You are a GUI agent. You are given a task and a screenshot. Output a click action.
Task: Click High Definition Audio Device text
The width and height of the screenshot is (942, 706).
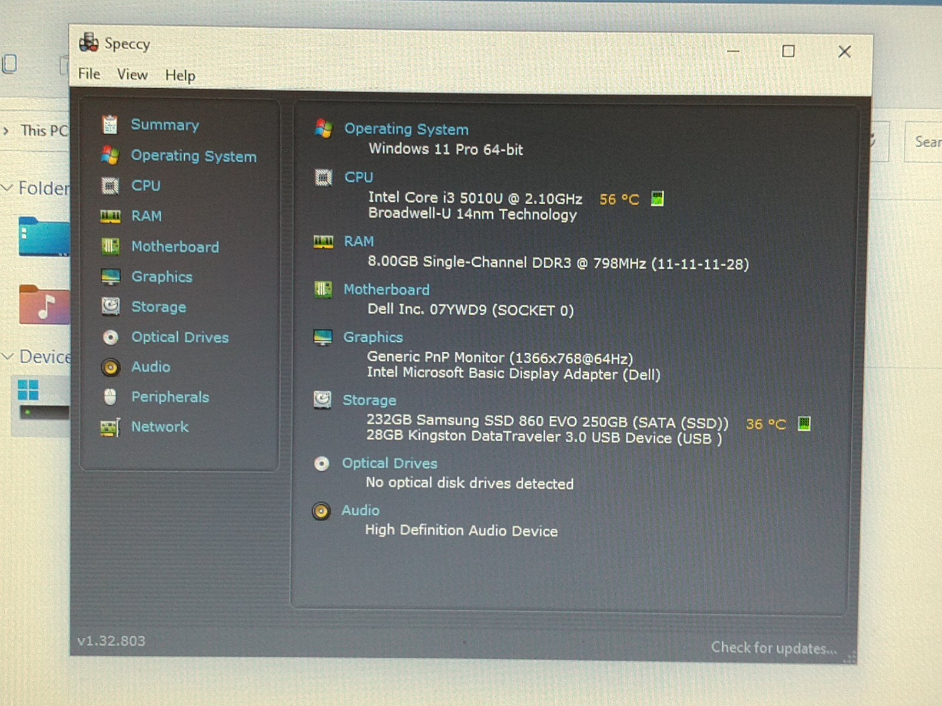462,530
